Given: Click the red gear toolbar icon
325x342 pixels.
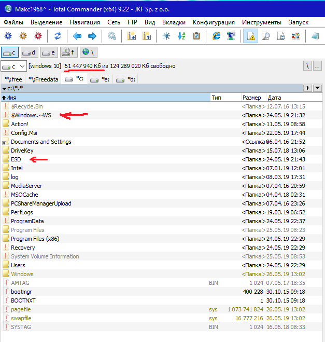Looking at the screenshot, I should (38, 36).
